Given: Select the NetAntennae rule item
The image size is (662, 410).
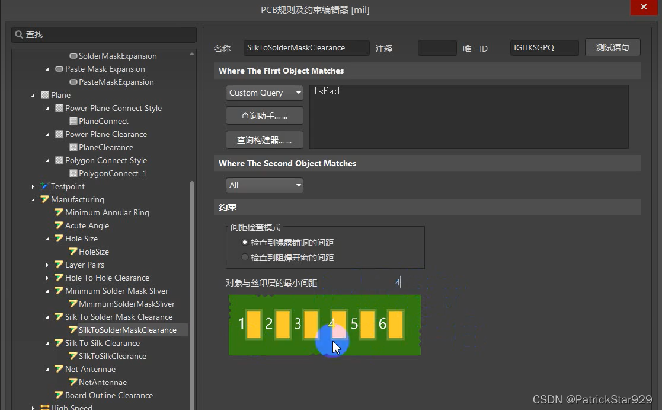Looking at the screenshot, I should (x=103, y=382).
